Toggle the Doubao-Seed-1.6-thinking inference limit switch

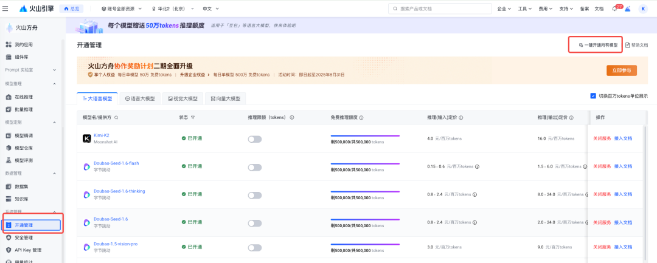[255, 195]
